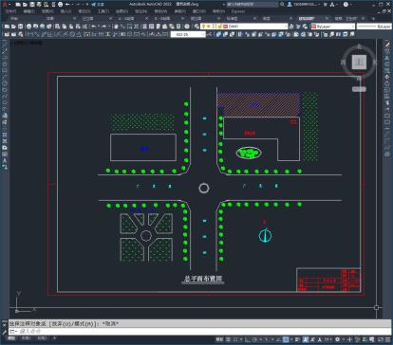Select the Multiline Text A tool
The image size is (393, 345).
(x=5, y=160)
